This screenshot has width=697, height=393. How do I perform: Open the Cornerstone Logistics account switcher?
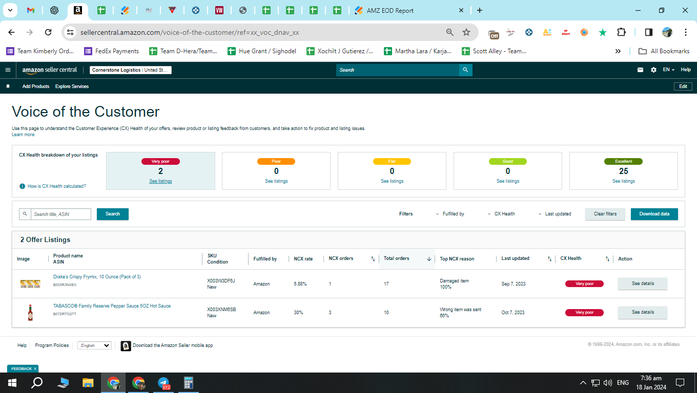131,70
